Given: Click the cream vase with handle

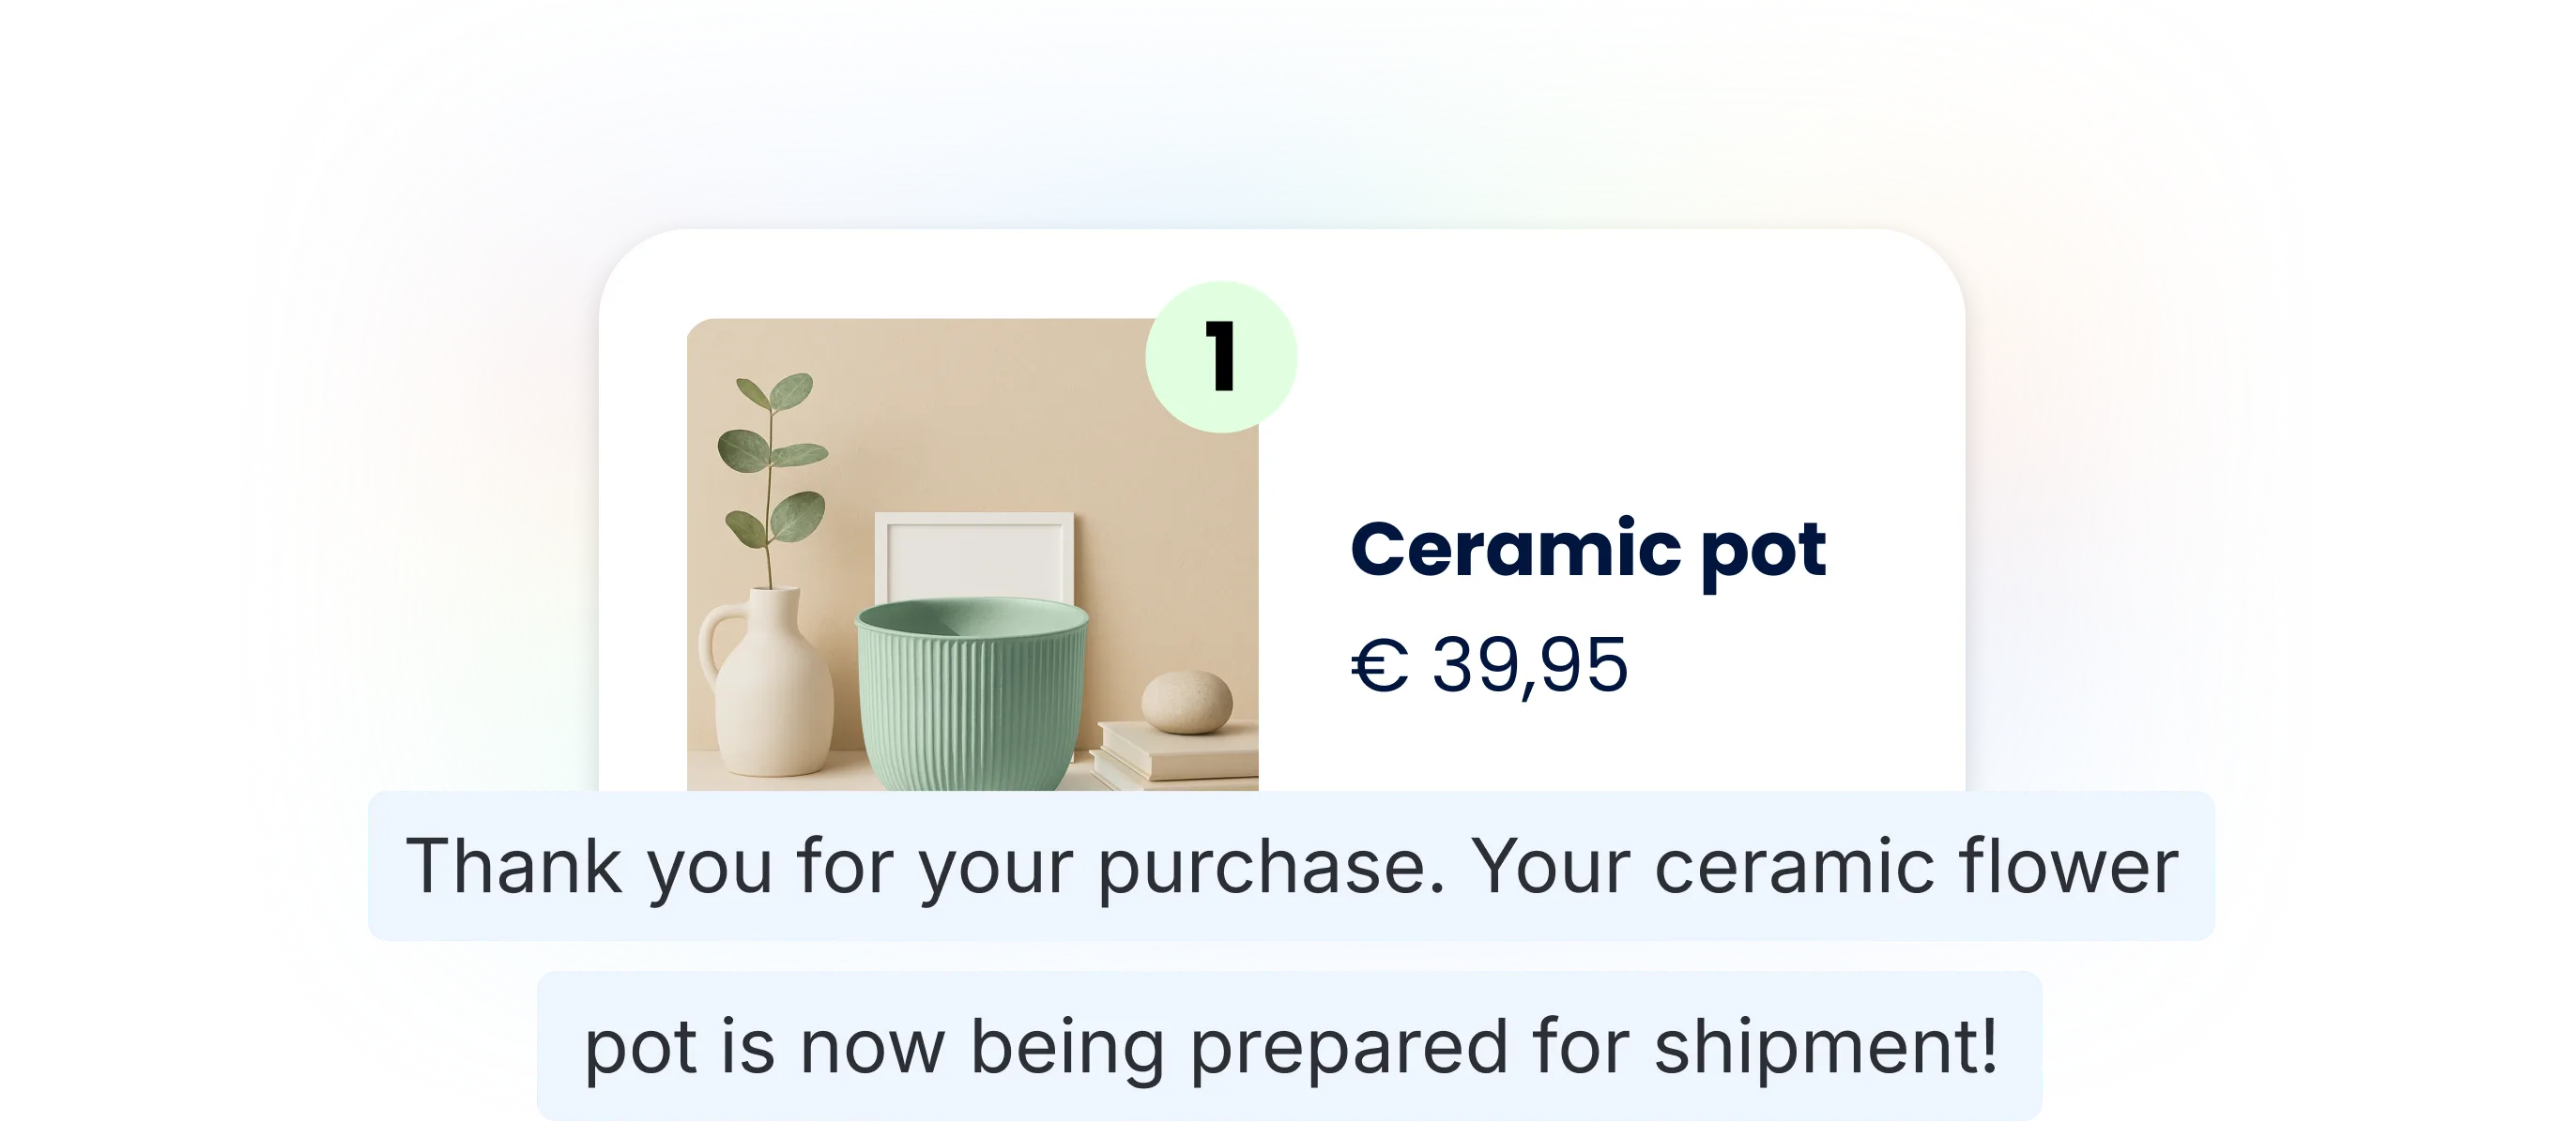Looking at the screenshot, I should tap(769, 689).
